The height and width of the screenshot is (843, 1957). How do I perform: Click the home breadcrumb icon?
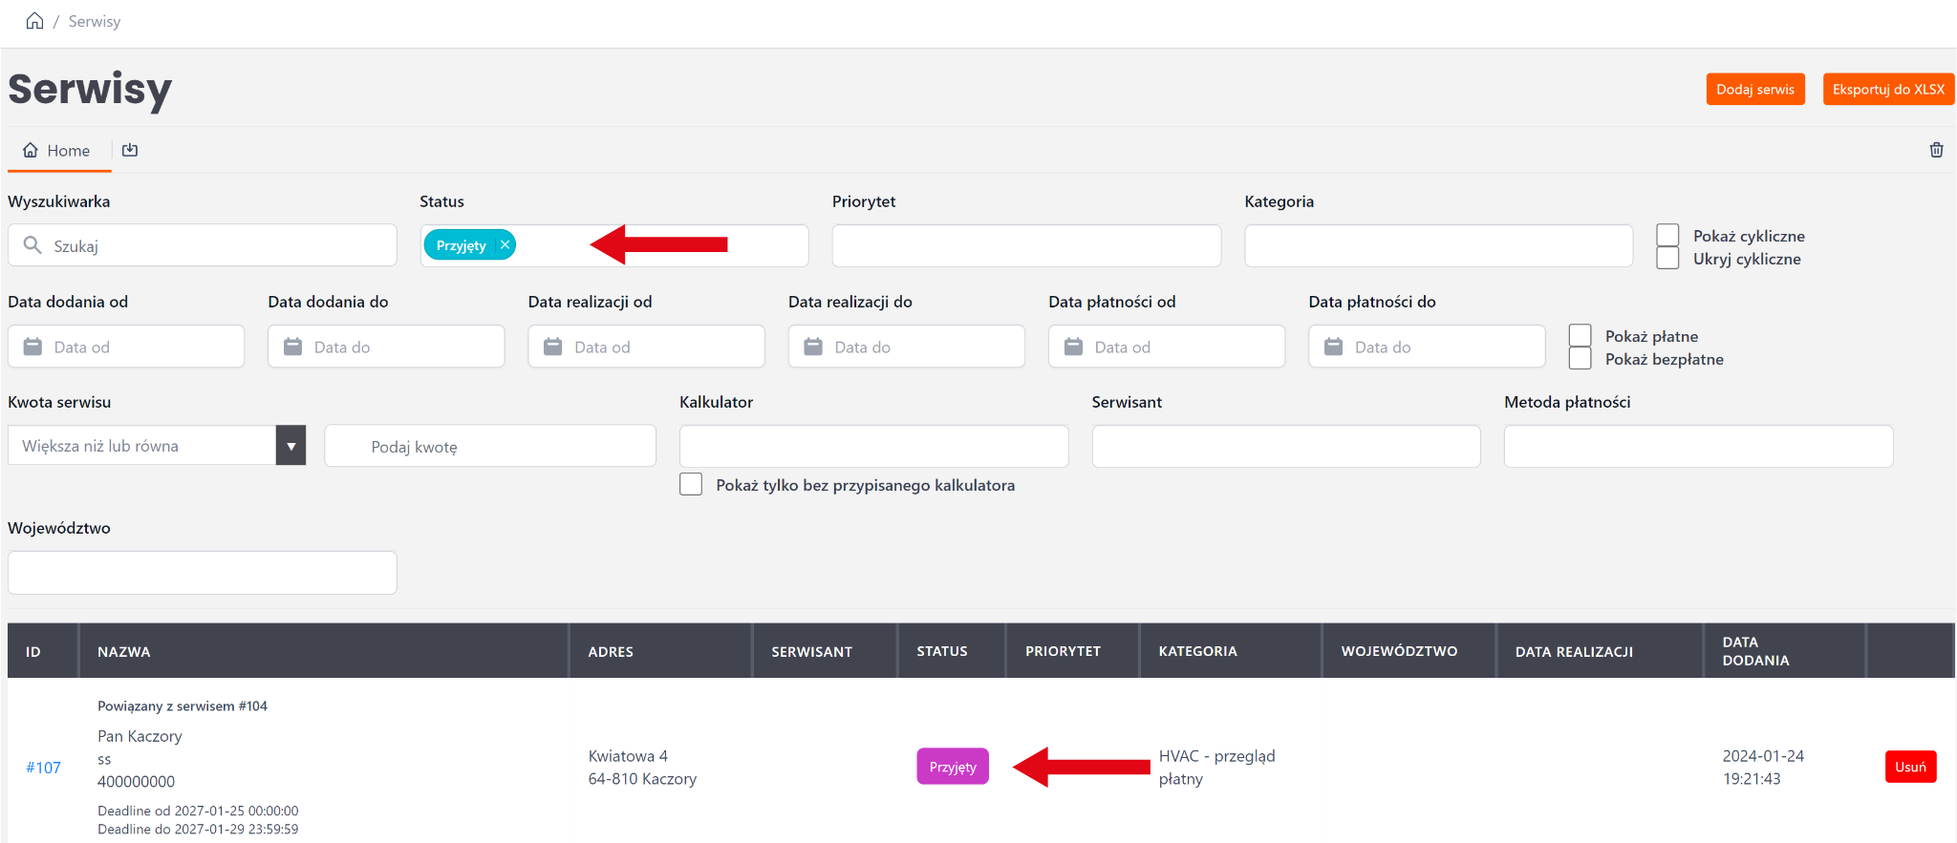click(x=34, y=21)
